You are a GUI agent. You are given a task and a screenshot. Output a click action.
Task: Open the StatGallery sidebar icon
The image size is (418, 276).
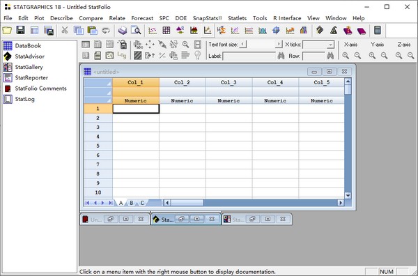point(8,67)
